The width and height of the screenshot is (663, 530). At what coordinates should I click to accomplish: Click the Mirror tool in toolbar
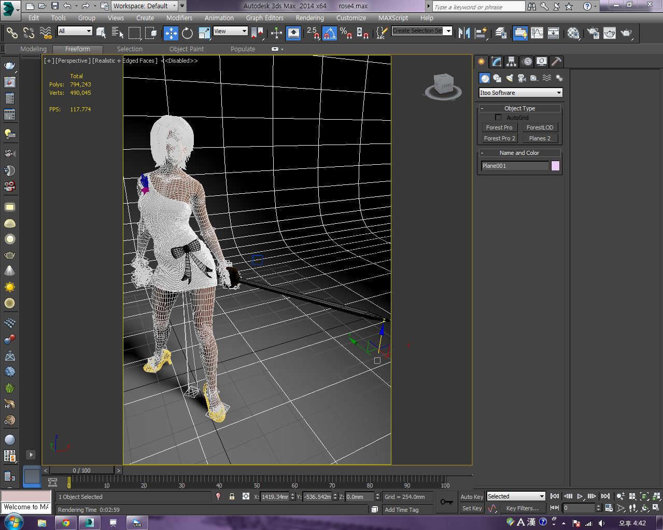464,33
